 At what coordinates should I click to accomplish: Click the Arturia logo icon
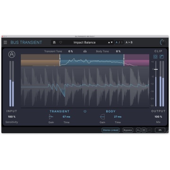[x=12, y=55]
